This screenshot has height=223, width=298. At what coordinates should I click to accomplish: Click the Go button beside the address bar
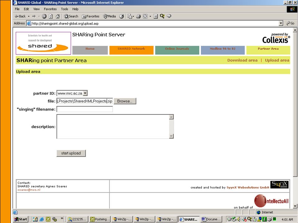pos(291,24)
